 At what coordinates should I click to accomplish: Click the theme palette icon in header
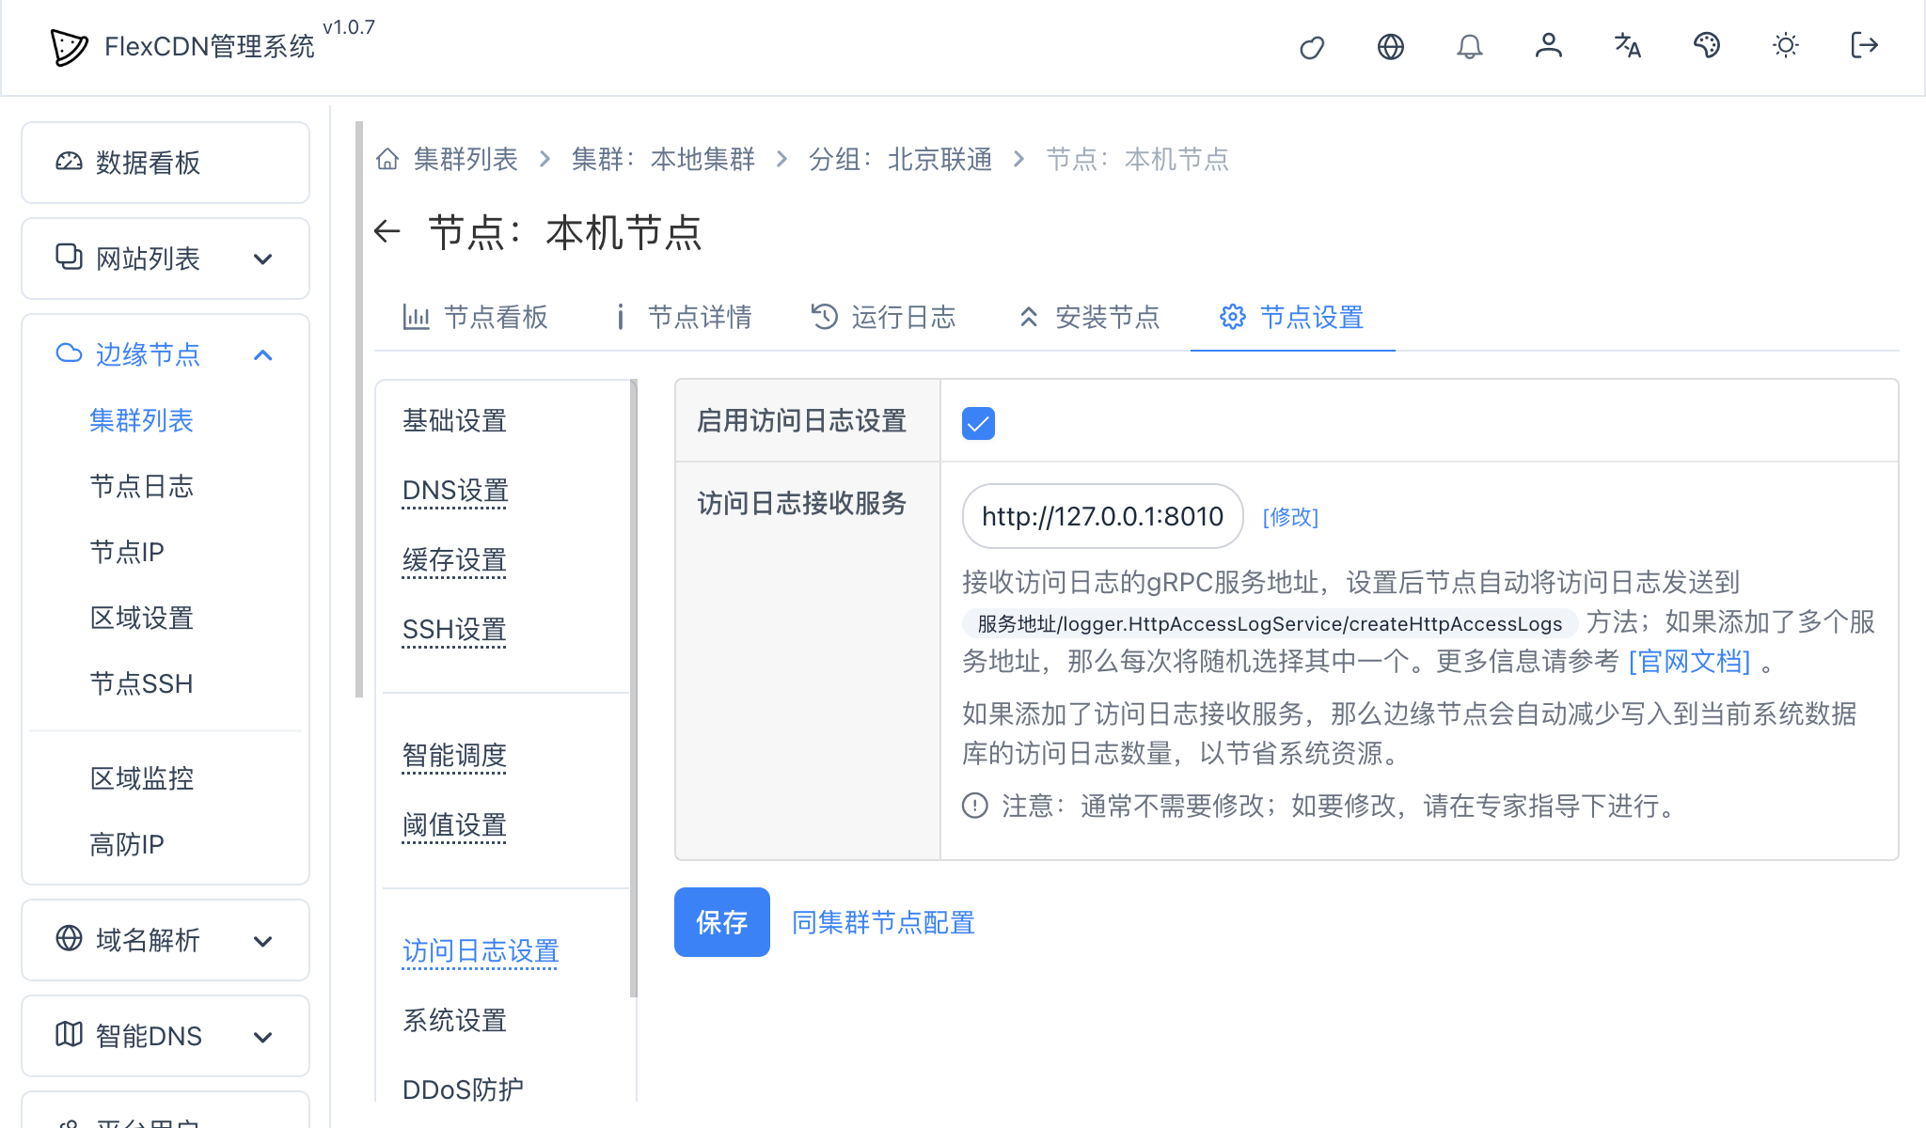tap(1707, 47)
